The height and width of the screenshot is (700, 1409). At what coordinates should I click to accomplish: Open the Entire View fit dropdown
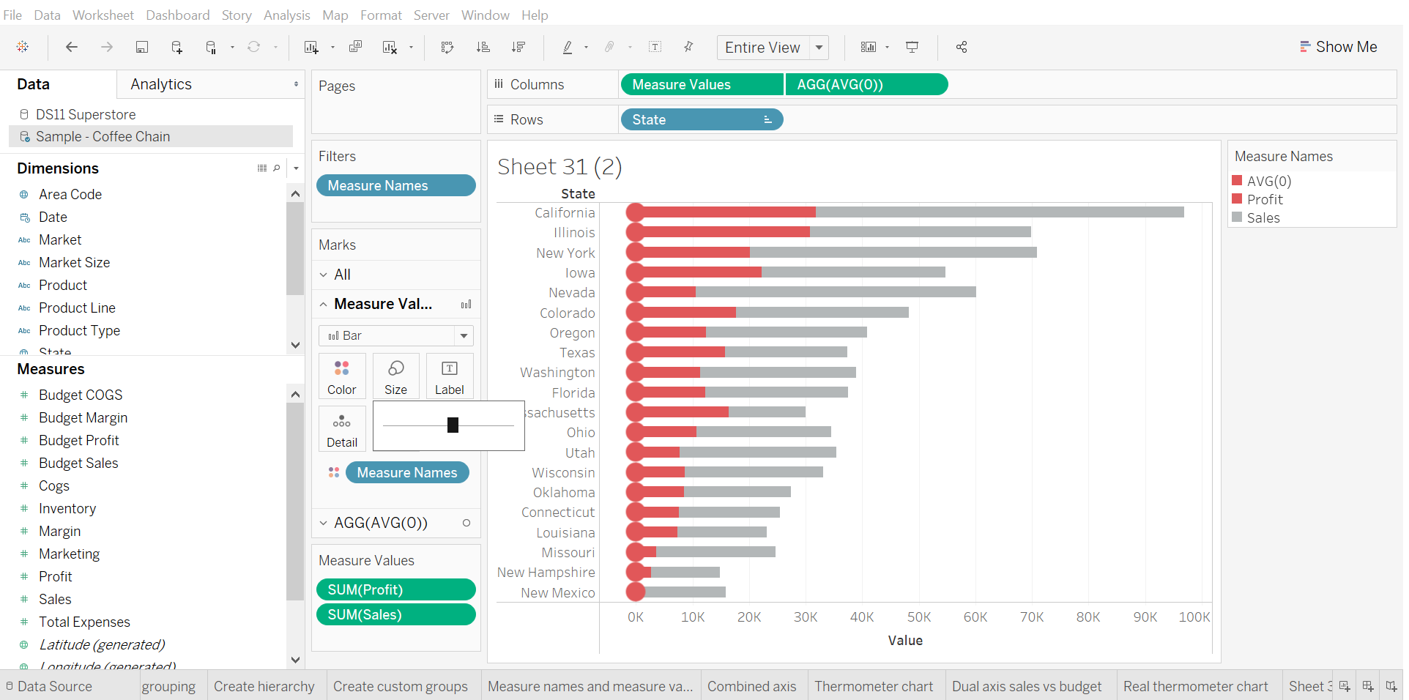818,47
